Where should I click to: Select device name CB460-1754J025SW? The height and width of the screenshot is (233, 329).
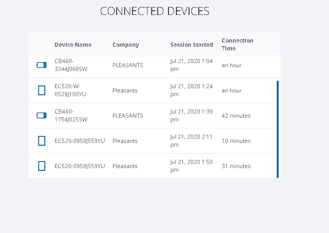(x=70, y=115)
